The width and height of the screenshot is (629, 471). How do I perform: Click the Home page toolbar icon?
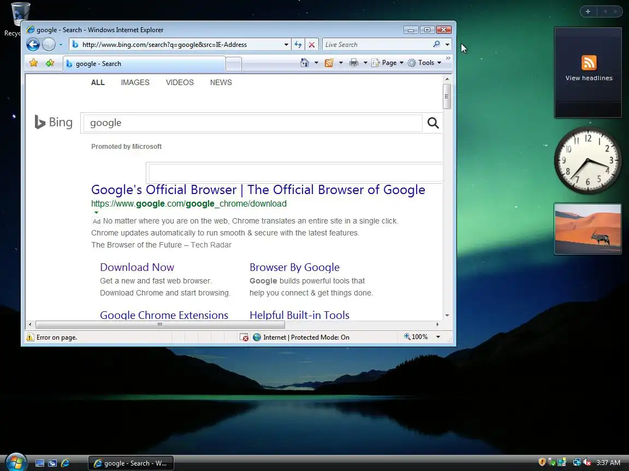(305, 63)
